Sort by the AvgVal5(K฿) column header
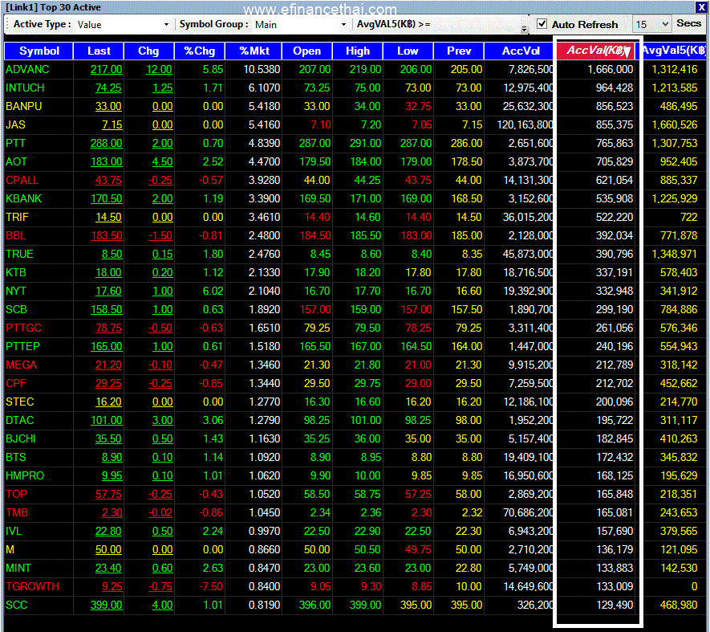Screen dimensions: 710x632 pos(674,51)
